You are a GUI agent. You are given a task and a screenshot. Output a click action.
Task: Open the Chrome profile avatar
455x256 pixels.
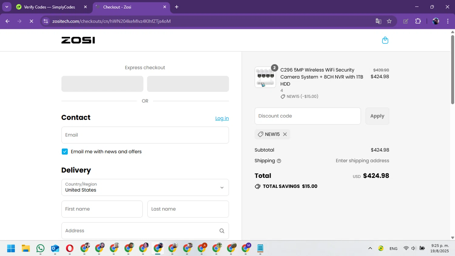(436, 21)
